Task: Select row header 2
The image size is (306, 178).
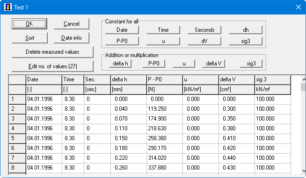Action: (17, 109)
